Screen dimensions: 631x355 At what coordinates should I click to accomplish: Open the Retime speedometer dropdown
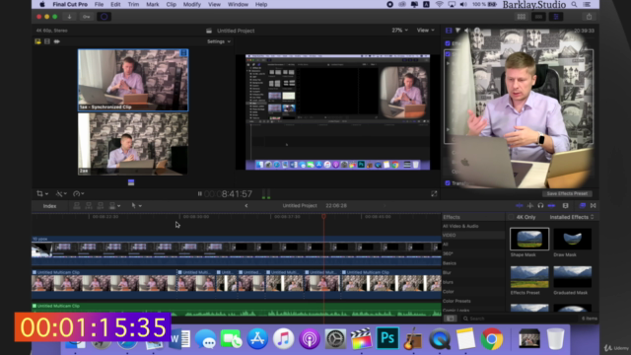pos(79,194)
